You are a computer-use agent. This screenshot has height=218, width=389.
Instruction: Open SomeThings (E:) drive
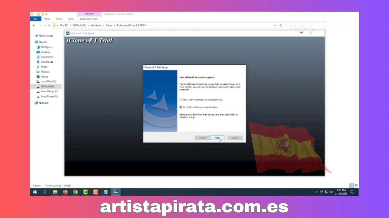(x=47, y=91)
